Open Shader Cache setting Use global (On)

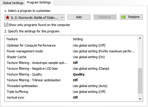[x=89, y=57]
